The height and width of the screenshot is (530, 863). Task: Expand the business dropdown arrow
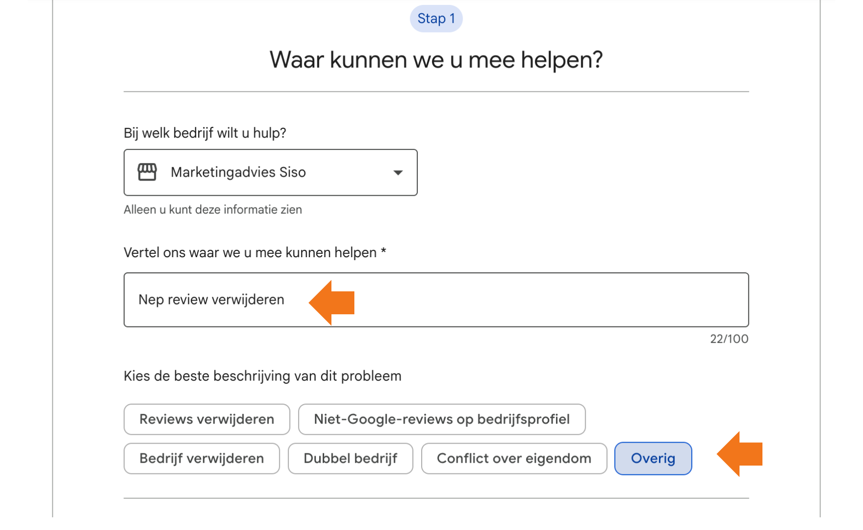(x=398, y=173)
